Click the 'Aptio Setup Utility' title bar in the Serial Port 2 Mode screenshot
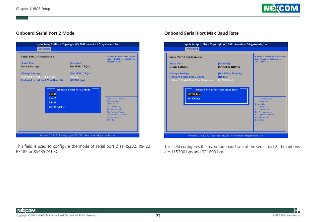This screenshot has width=316, height=222. click(78, 44)
